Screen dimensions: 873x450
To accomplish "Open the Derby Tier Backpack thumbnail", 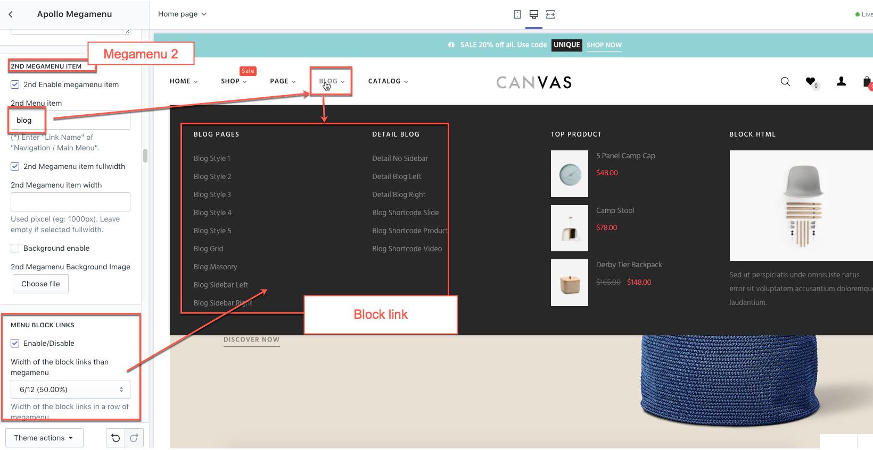I will 570,283.
